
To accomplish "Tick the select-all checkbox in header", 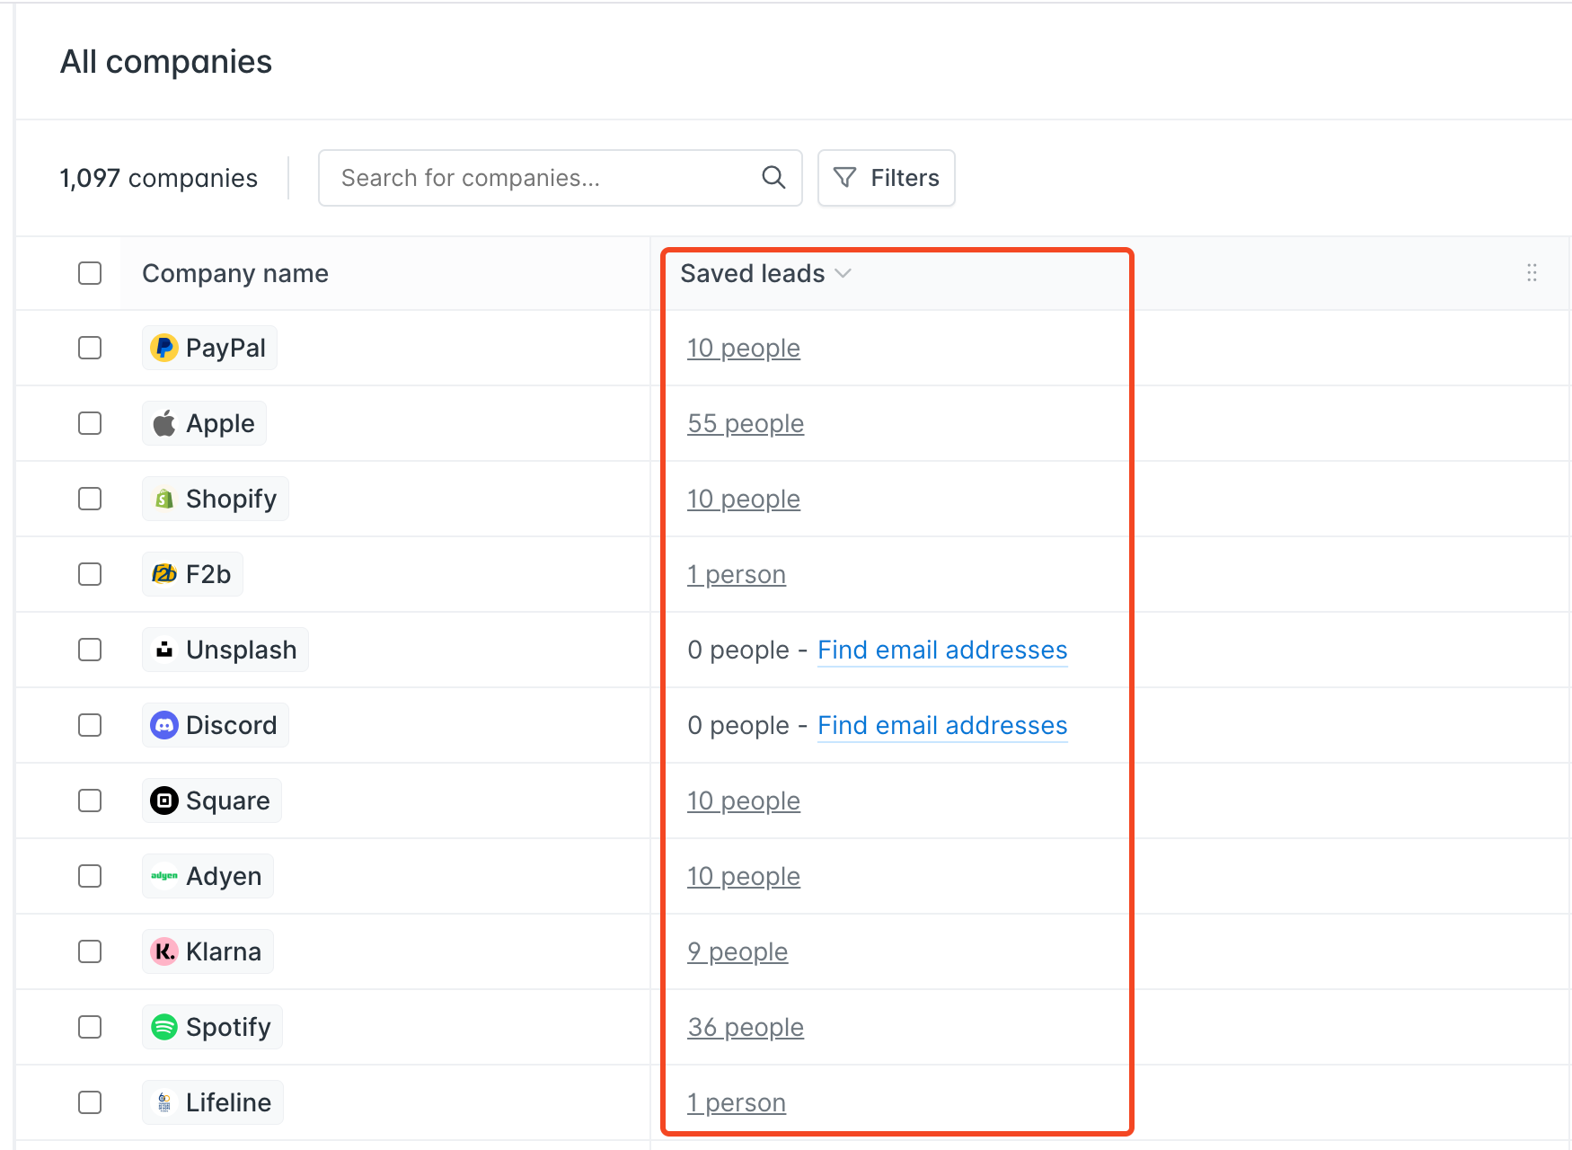I will [90, 273].
